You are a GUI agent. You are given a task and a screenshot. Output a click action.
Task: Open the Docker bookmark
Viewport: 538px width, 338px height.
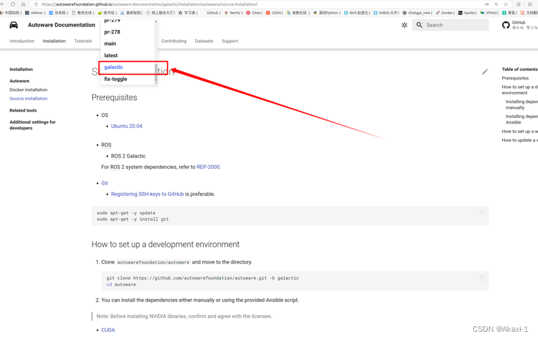[445, 12]
